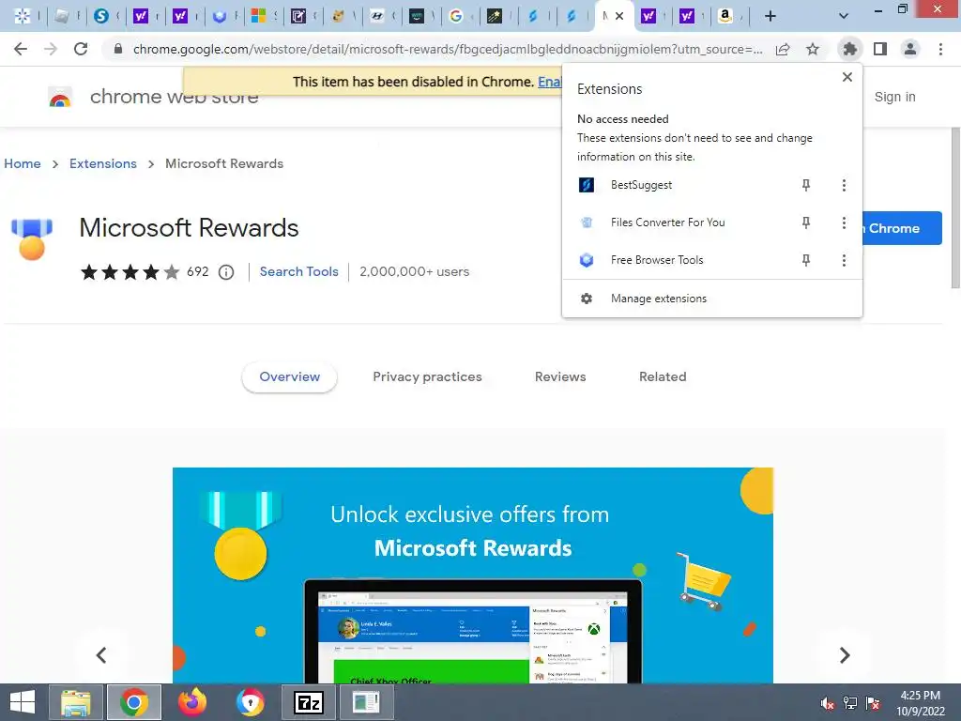Image resolution: width=961 pixels, height=721 pixels.
Task: Open File Explorer from the taskbar
Action: pos(76,702)
